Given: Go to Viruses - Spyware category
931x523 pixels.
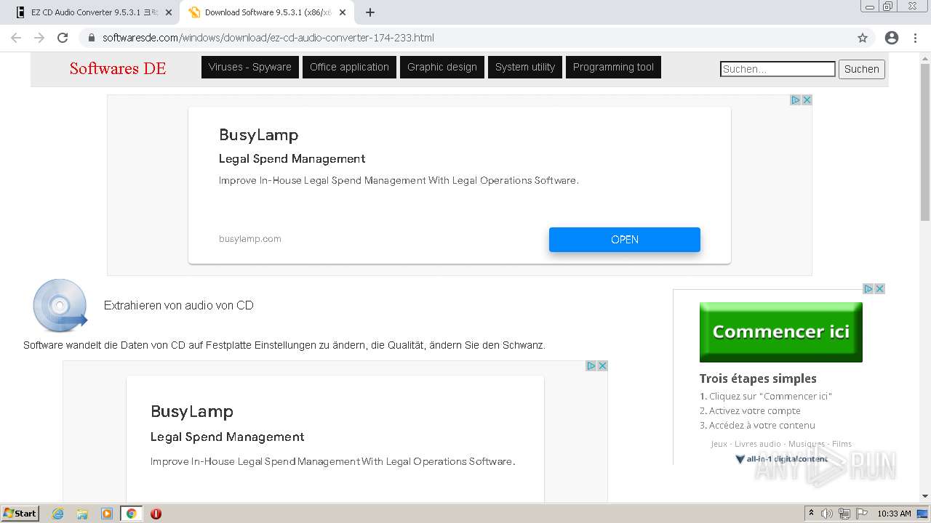Looking at the screenshot, I should click(249, 67).
